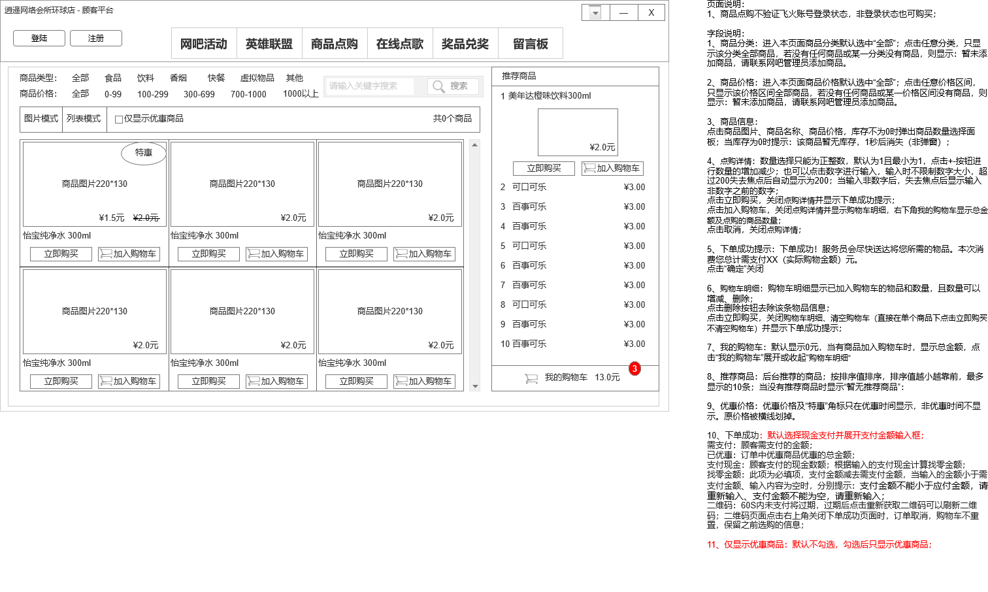Screen dimensions: 988x592
Task: Open the 网吧活动 tab
Action: coord(204,44)
